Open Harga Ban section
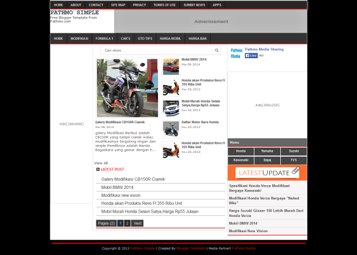The width and height of the screenshot is (357, 255). click(197, 39)
